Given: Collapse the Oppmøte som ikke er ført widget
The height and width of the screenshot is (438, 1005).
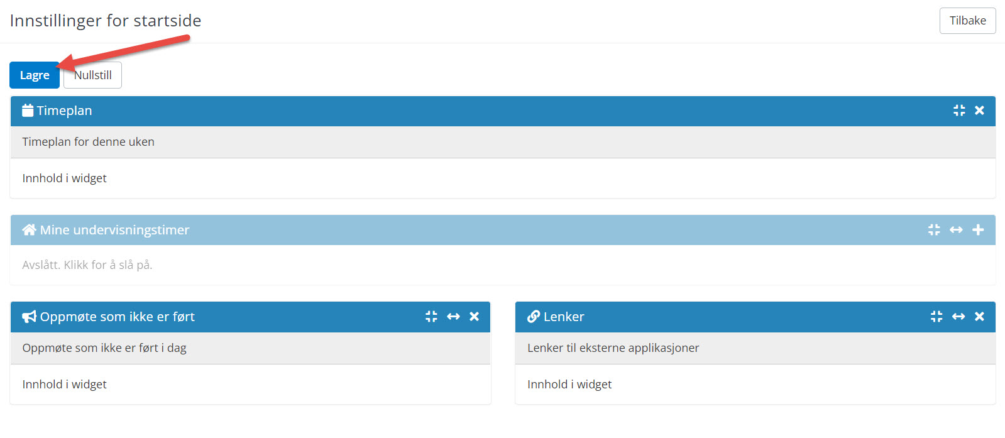Looking at the screenshot, I should 431,317.
